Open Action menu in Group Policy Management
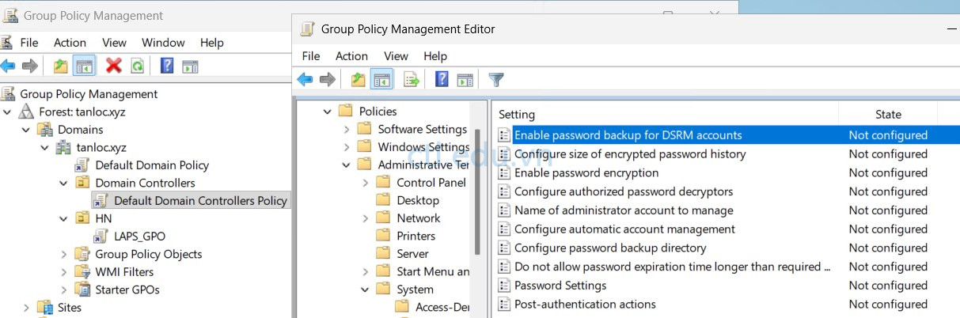The height and width of the screenshot is (318, 960). 70,43
